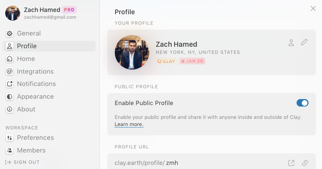
Task: Click the pencil edit icon on profile card
Action: [x=304, y=42]
